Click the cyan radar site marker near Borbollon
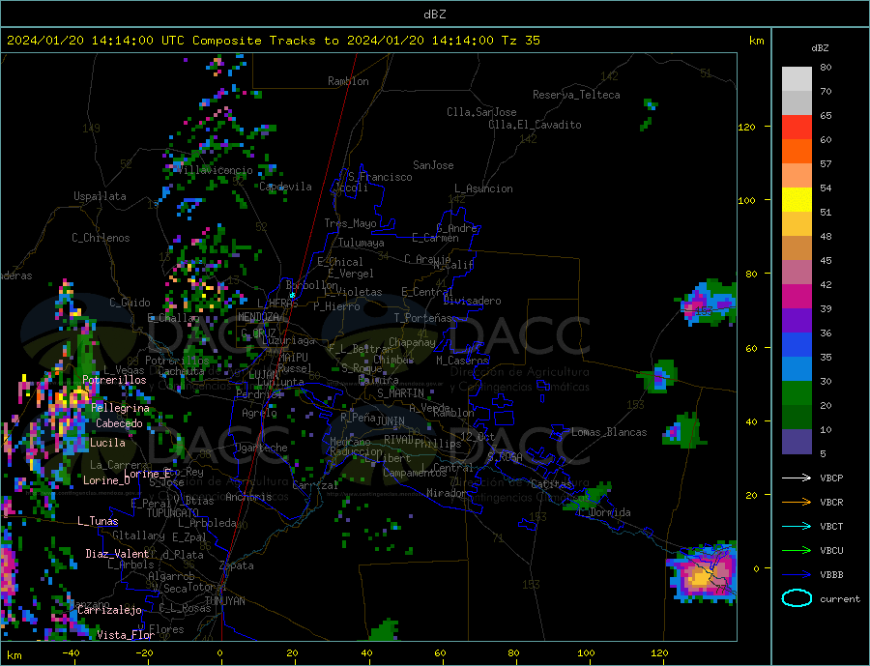 click(292, 295)
